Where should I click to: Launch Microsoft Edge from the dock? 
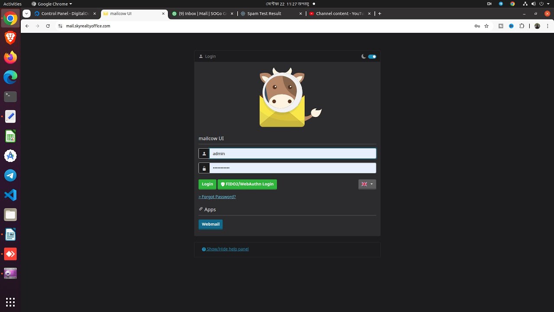10,77
